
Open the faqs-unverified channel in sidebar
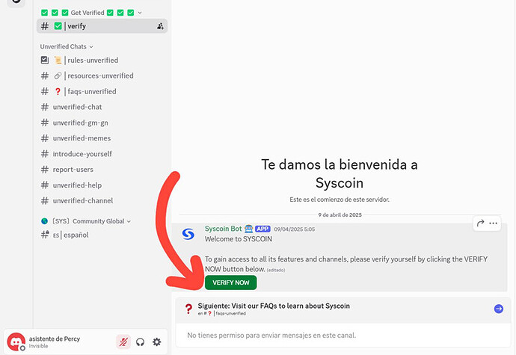click(x=102, y=91)
